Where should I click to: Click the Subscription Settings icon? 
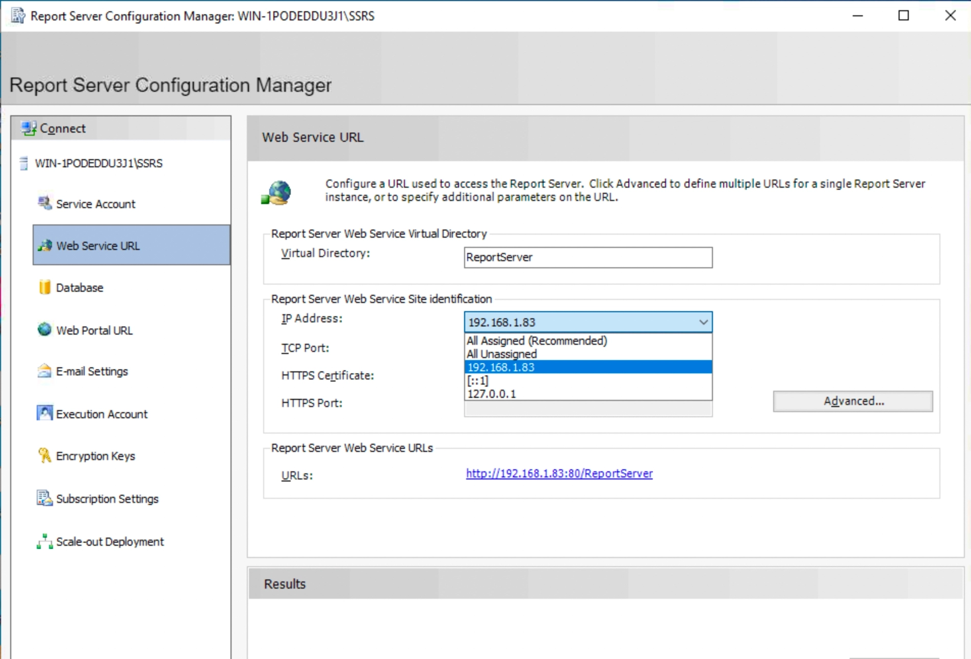point(44,498)
